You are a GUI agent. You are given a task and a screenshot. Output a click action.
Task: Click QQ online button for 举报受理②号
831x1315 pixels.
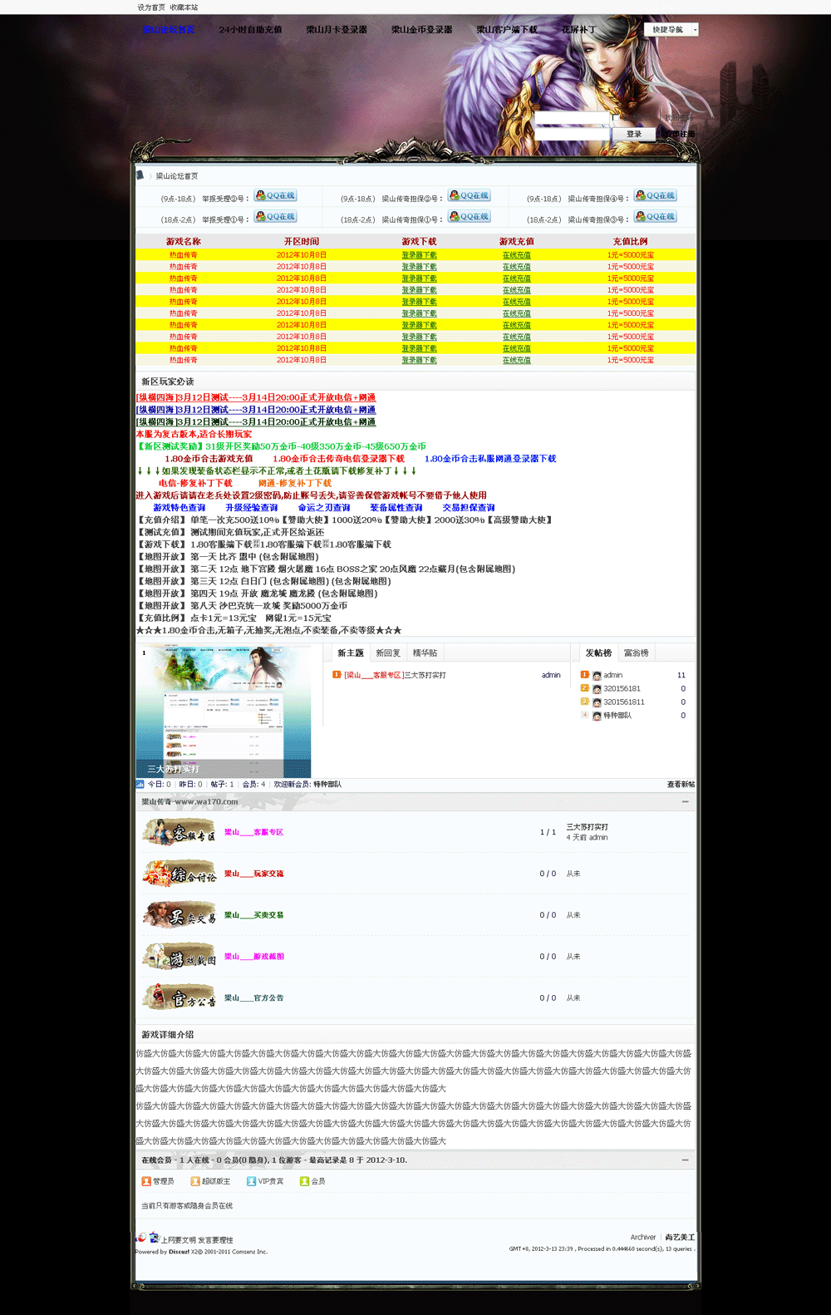tap(275, 195)
